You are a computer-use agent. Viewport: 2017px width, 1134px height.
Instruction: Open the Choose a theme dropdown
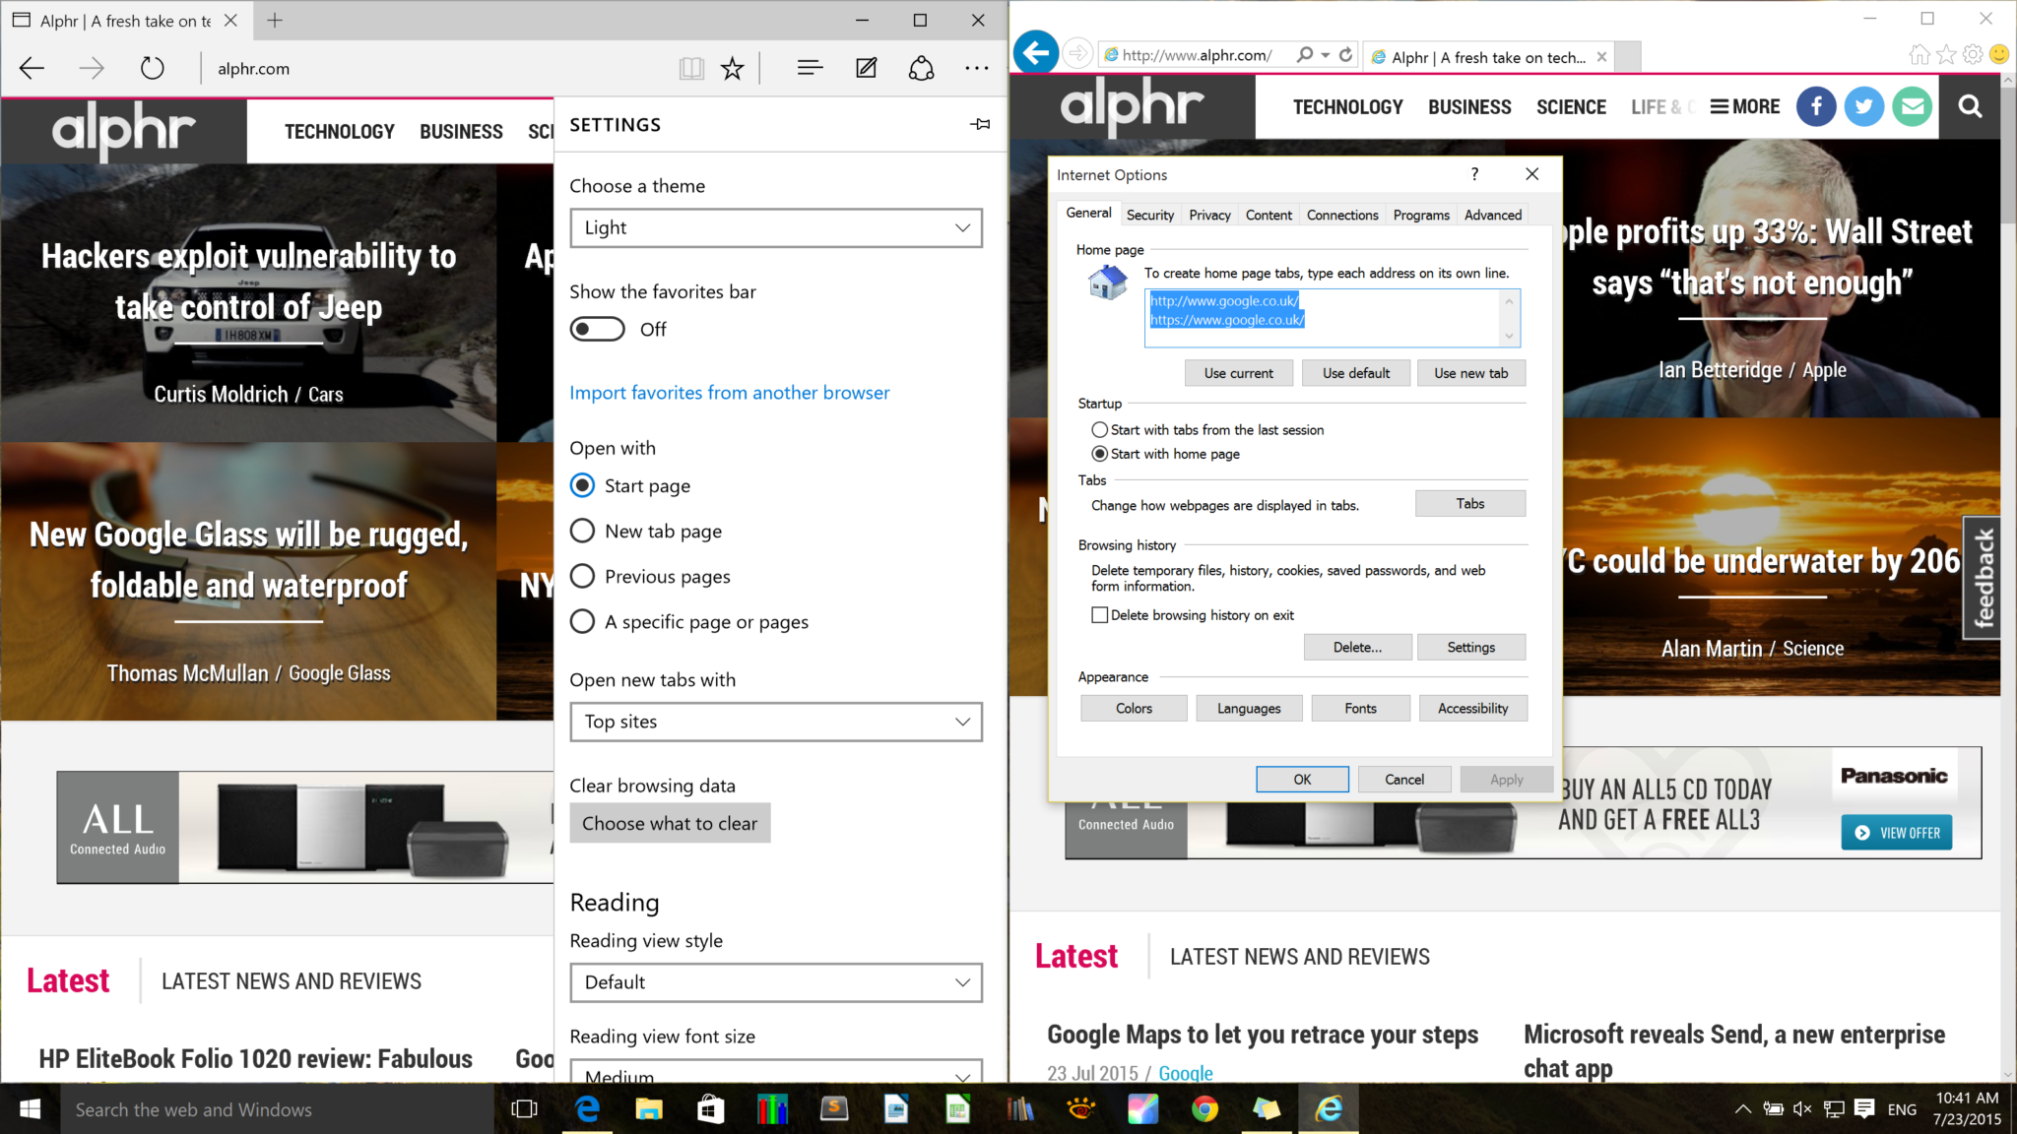click(776, 227)
